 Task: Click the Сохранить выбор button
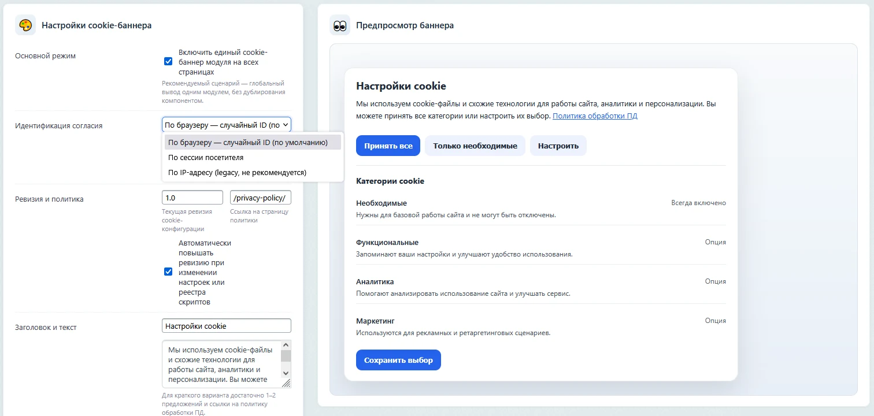[x=398, y=360]
